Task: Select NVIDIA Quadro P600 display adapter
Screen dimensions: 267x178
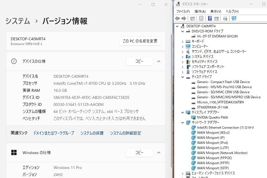Action: coord(212,117)
